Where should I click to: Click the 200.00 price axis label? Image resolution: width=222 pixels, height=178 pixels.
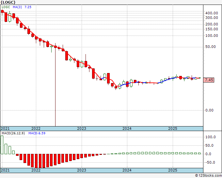click(x=212, y=24)
